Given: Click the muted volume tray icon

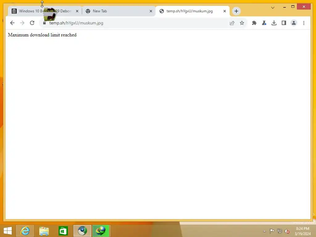Looking at the screenshot, I should point(287,231).
